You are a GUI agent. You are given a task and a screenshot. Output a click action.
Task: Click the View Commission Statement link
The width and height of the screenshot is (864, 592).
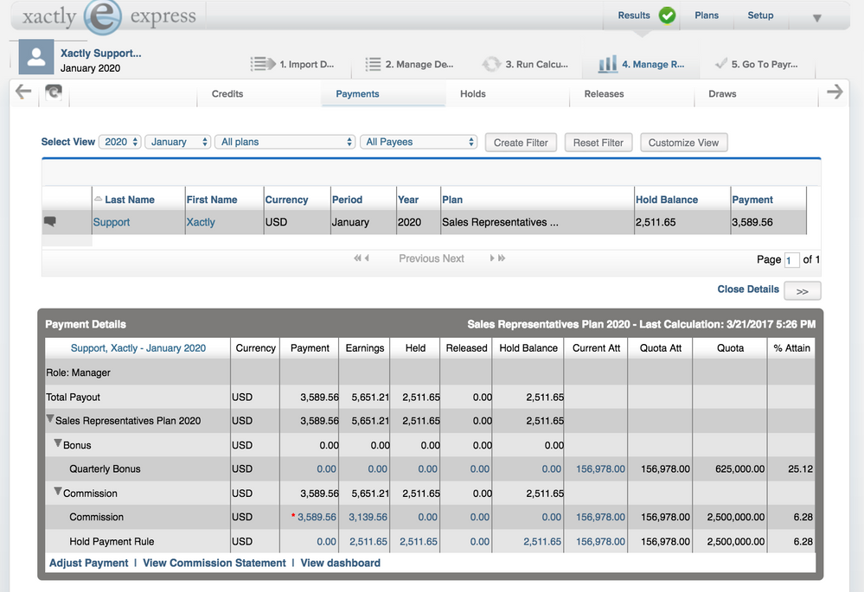tap(214, 563)
